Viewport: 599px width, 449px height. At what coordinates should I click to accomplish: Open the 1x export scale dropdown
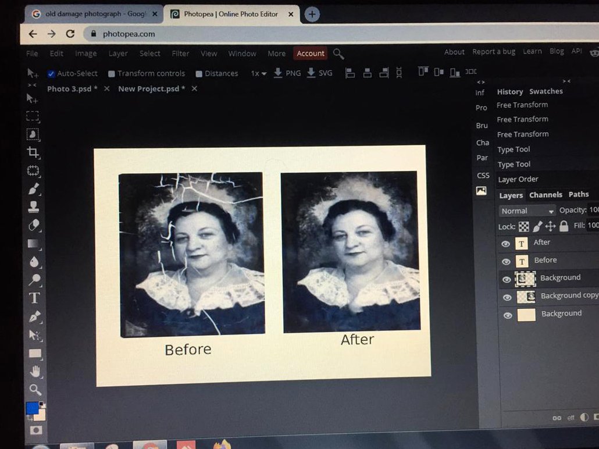click(259, 73)
